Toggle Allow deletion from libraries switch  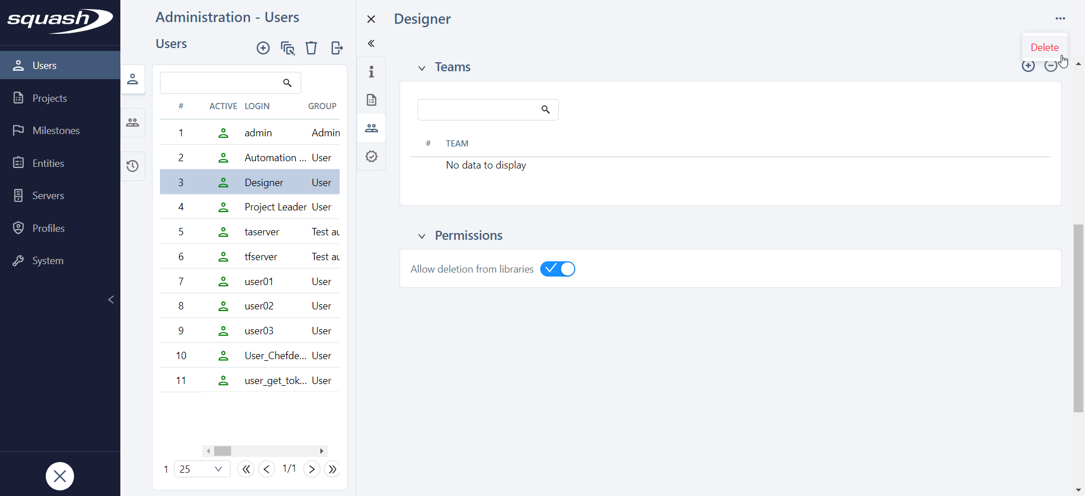click(557, 269)
